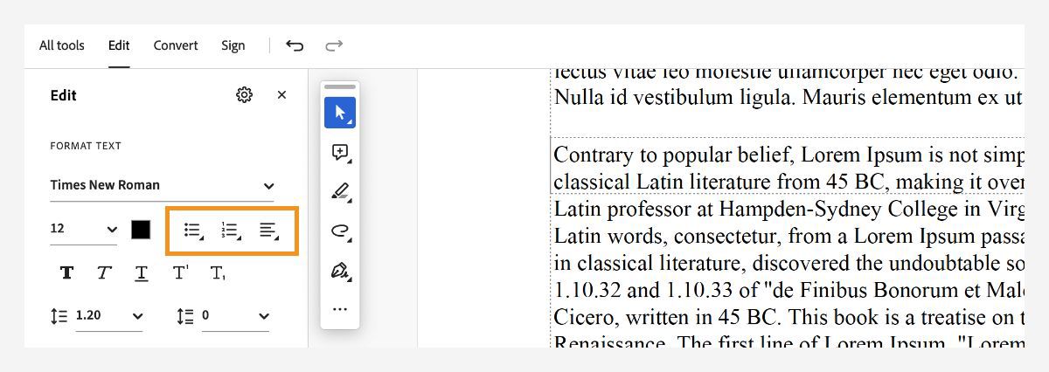Click the black text color swatch

point(141,230)
